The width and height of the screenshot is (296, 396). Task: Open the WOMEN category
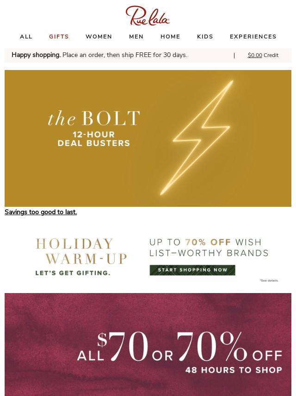point(99,37)
